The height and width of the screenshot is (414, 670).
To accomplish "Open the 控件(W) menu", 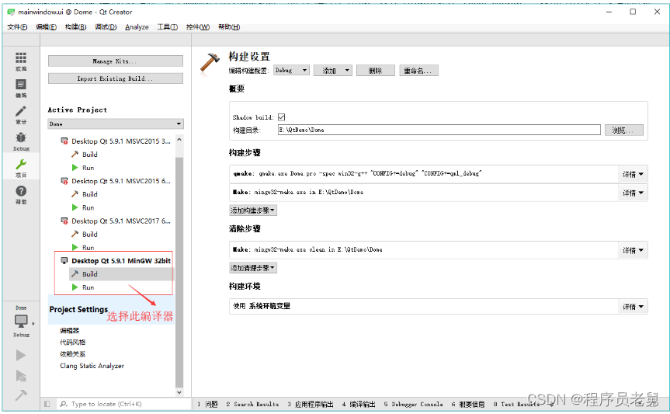I will [x=198, y=27].
